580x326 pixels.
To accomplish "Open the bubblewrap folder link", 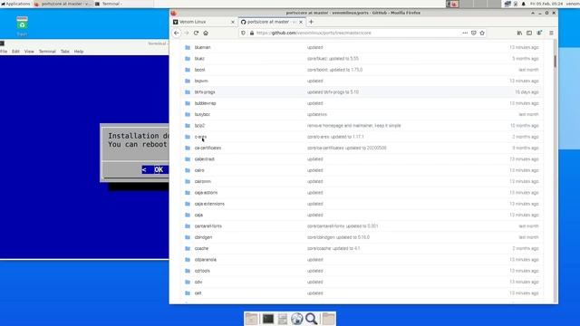I will tap(206, 103).
